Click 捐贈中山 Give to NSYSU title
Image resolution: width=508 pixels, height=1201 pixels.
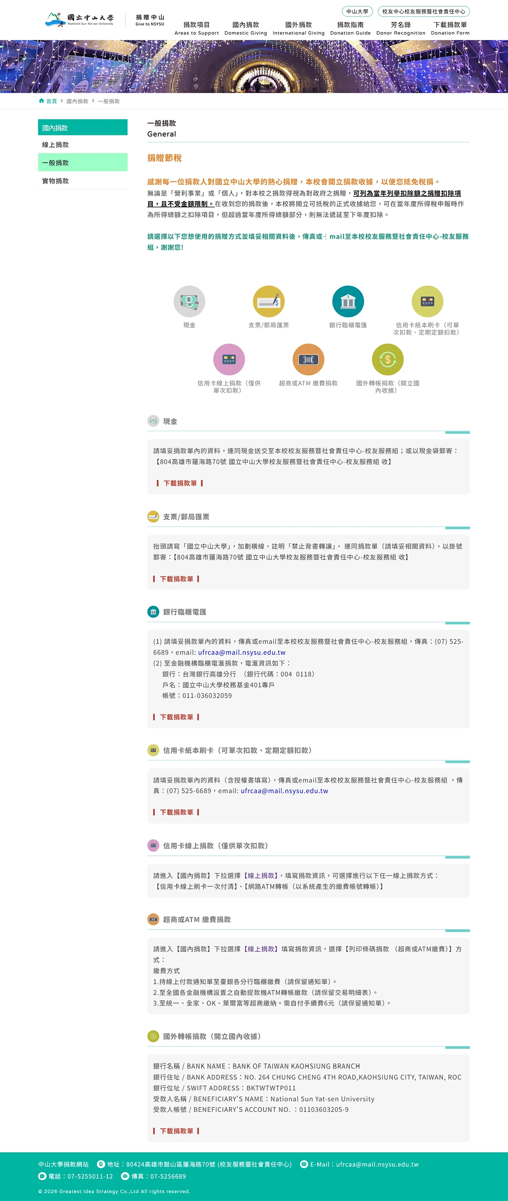point(150,20)
